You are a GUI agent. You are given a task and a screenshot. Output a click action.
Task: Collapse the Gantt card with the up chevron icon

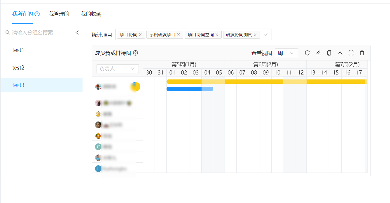coord(340,53)
